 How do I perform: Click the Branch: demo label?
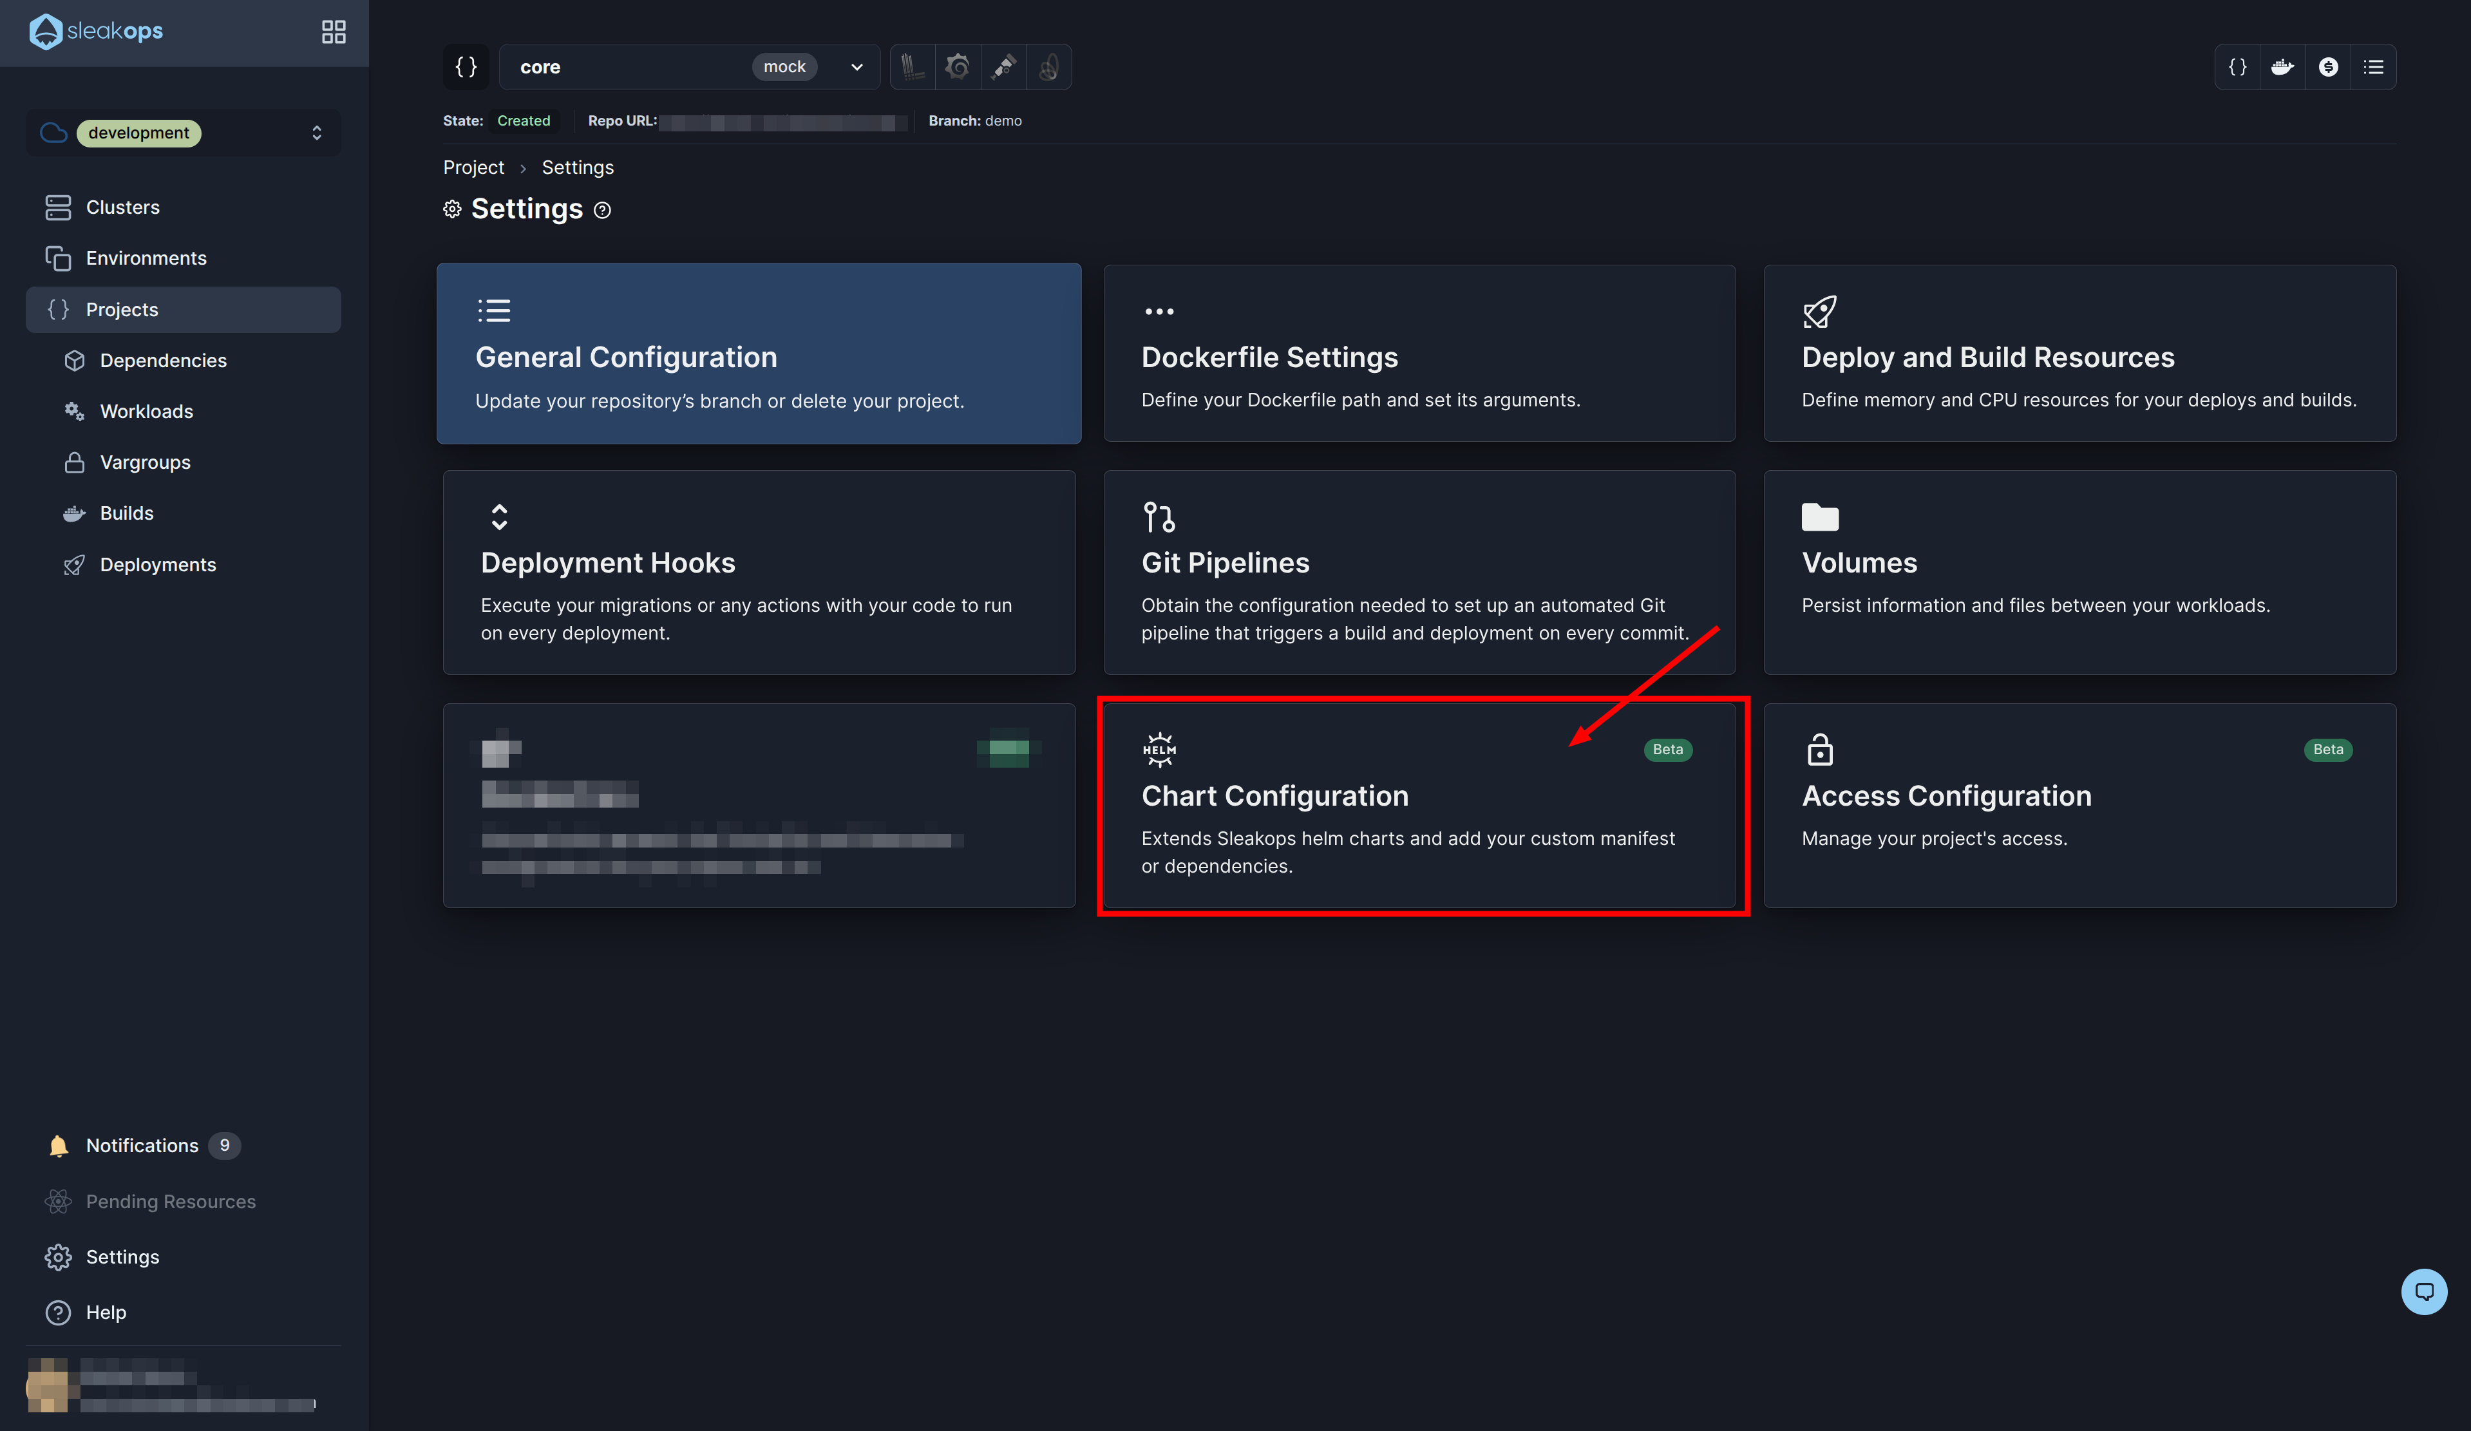(x=974, y=120)
